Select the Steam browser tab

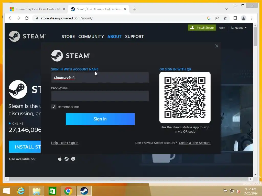98,9
